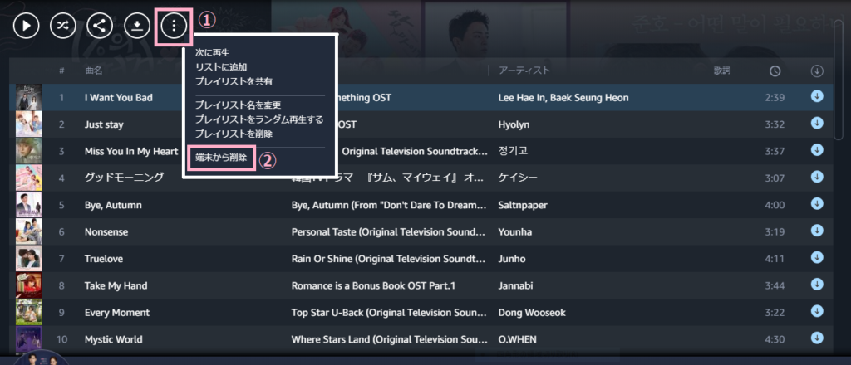Open the three-dot more options menu
Image resolution: width=851 pixels, height=365 pixels.
pos(174,26)
